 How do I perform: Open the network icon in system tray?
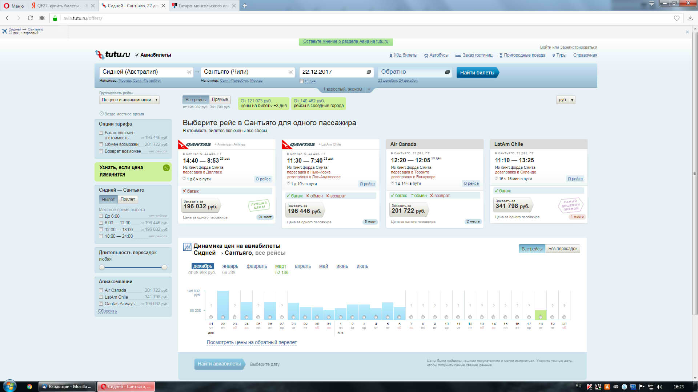651,387
